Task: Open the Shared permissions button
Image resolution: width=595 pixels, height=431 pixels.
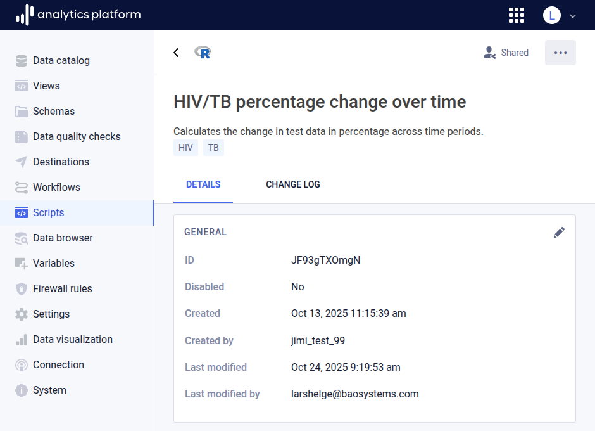Action: [x=506, y=53]
